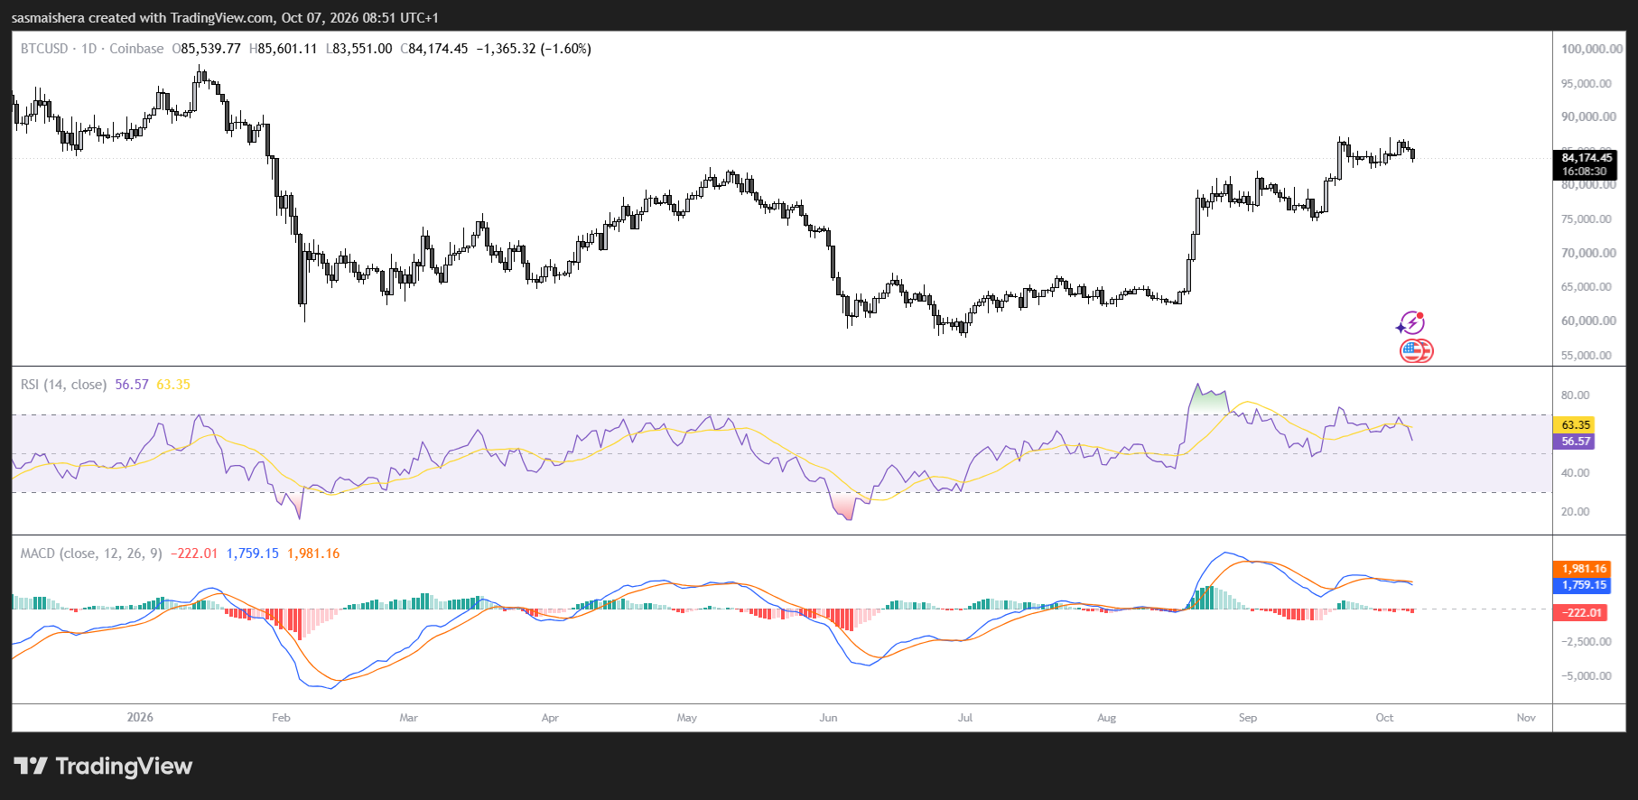Click the open value O85,539.77
Viewport: 1638px width, 800px height.
(207, 49)
